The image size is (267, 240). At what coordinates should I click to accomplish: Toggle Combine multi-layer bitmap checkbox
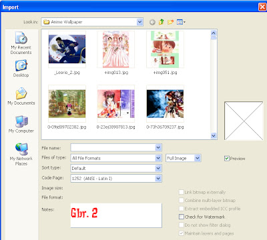(182, 200)
